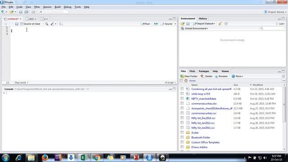Refresh the Files pane listing
Viewport: 288px width, 162px height.
tap(283, 76)
